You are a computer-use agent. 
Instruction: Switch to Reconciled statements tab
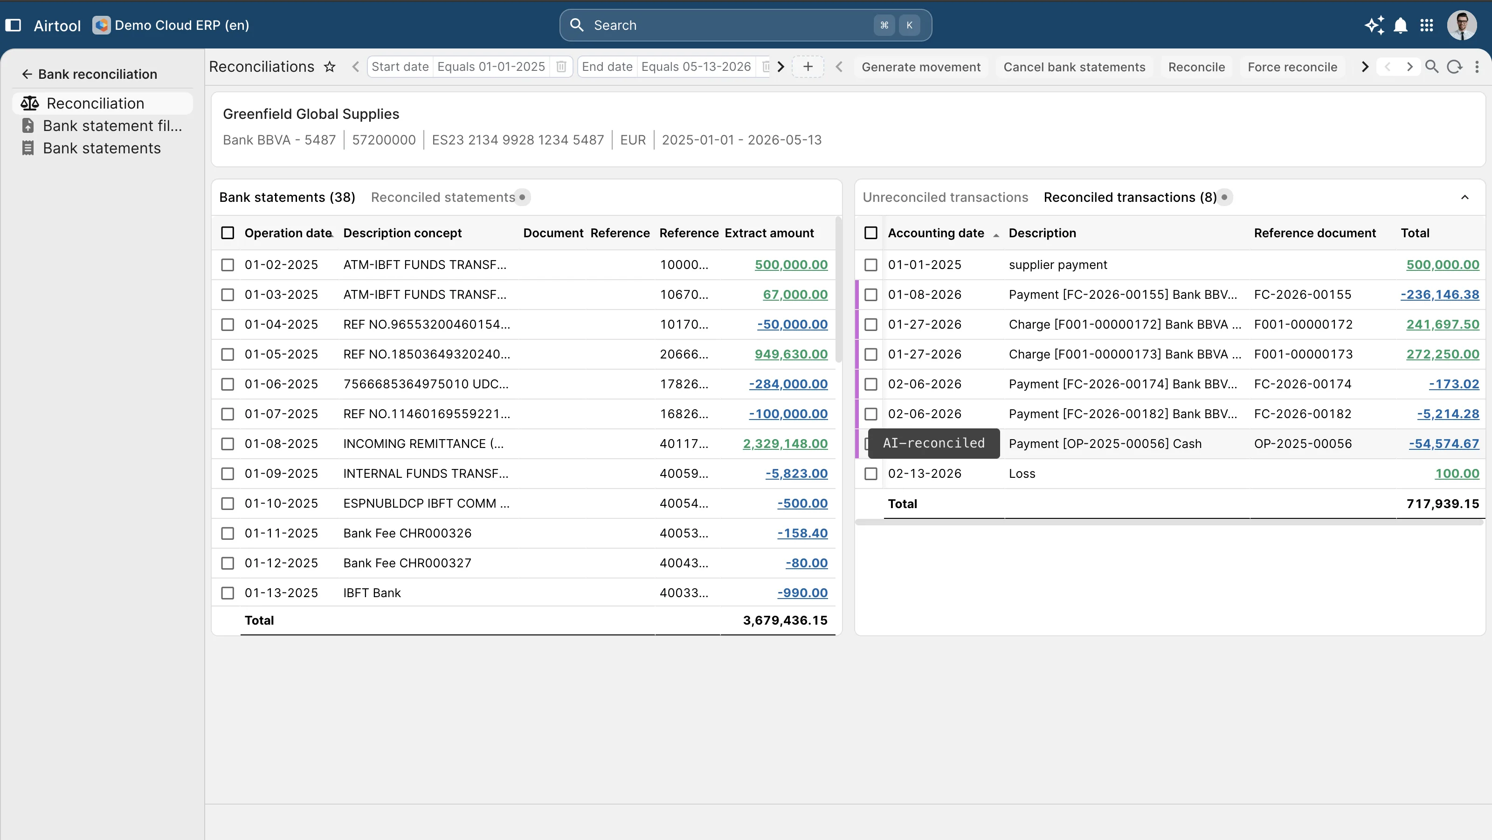click(x=443, y=197)
